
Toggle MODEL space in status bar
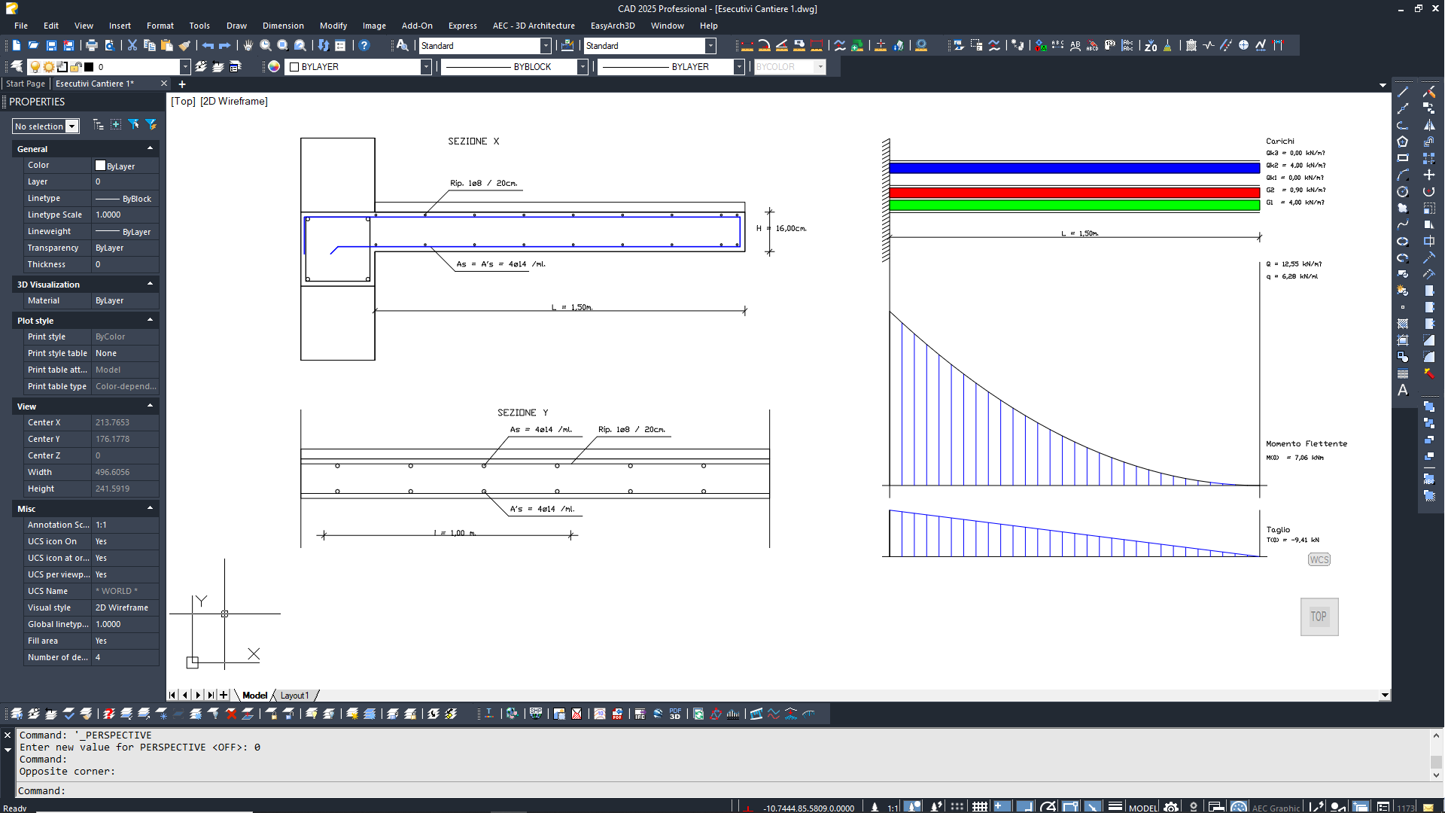pyautogui.click(x=1143, y=808)
